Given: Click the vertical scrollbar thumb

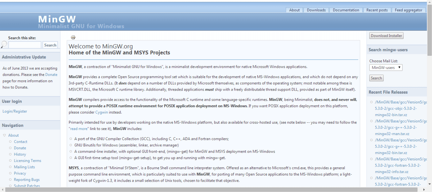Looking at the screenshot, I should 430,31.
